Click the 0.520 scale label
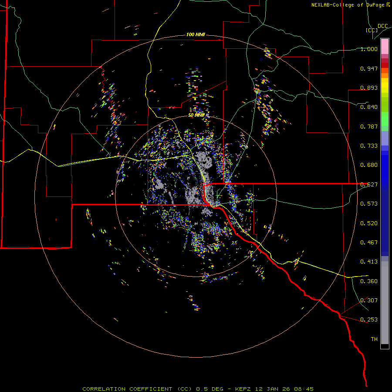 (369, 223)
